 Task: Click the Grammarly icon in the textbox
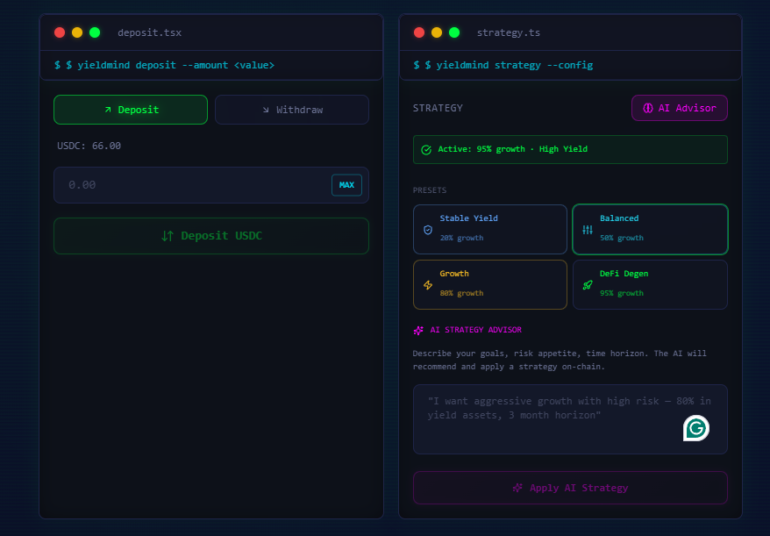tap(695, 428)
